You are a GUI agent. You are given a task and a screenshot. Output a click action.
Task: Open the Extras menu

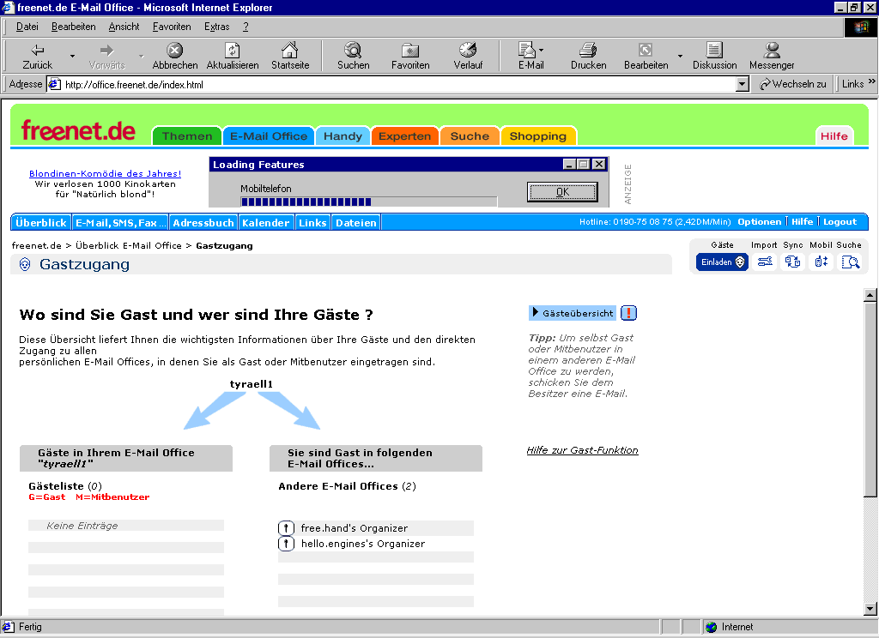pos(216,27)
